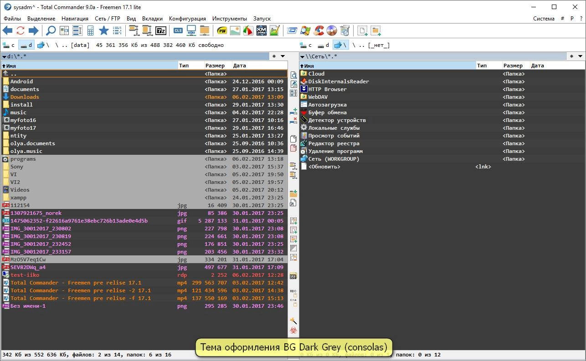This screenshot has width=586, height=361.
Task: Click the edit-file pencil icon in the middle bar
Action: click(x=293, y=84)
